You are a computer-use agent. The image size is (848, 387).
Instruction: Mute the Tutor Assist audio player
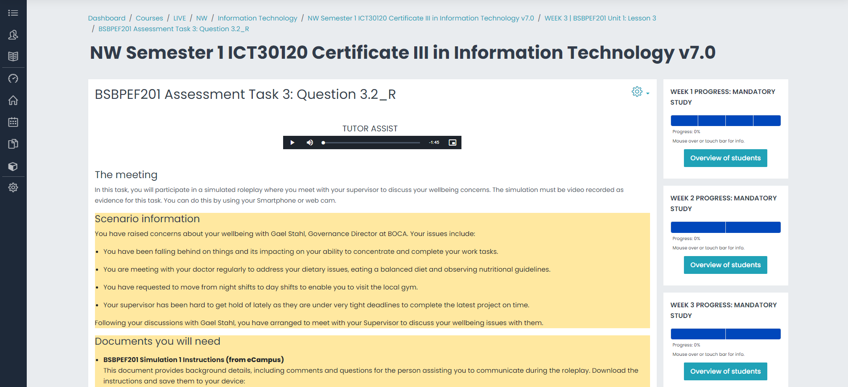(309, 143)
